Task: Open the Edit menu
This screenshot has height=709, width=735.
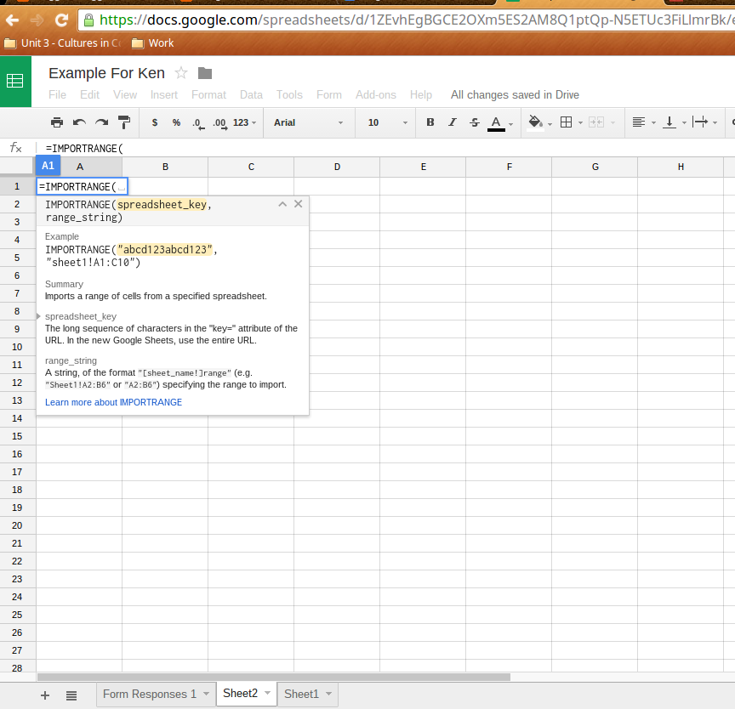Action: (89, 94)
